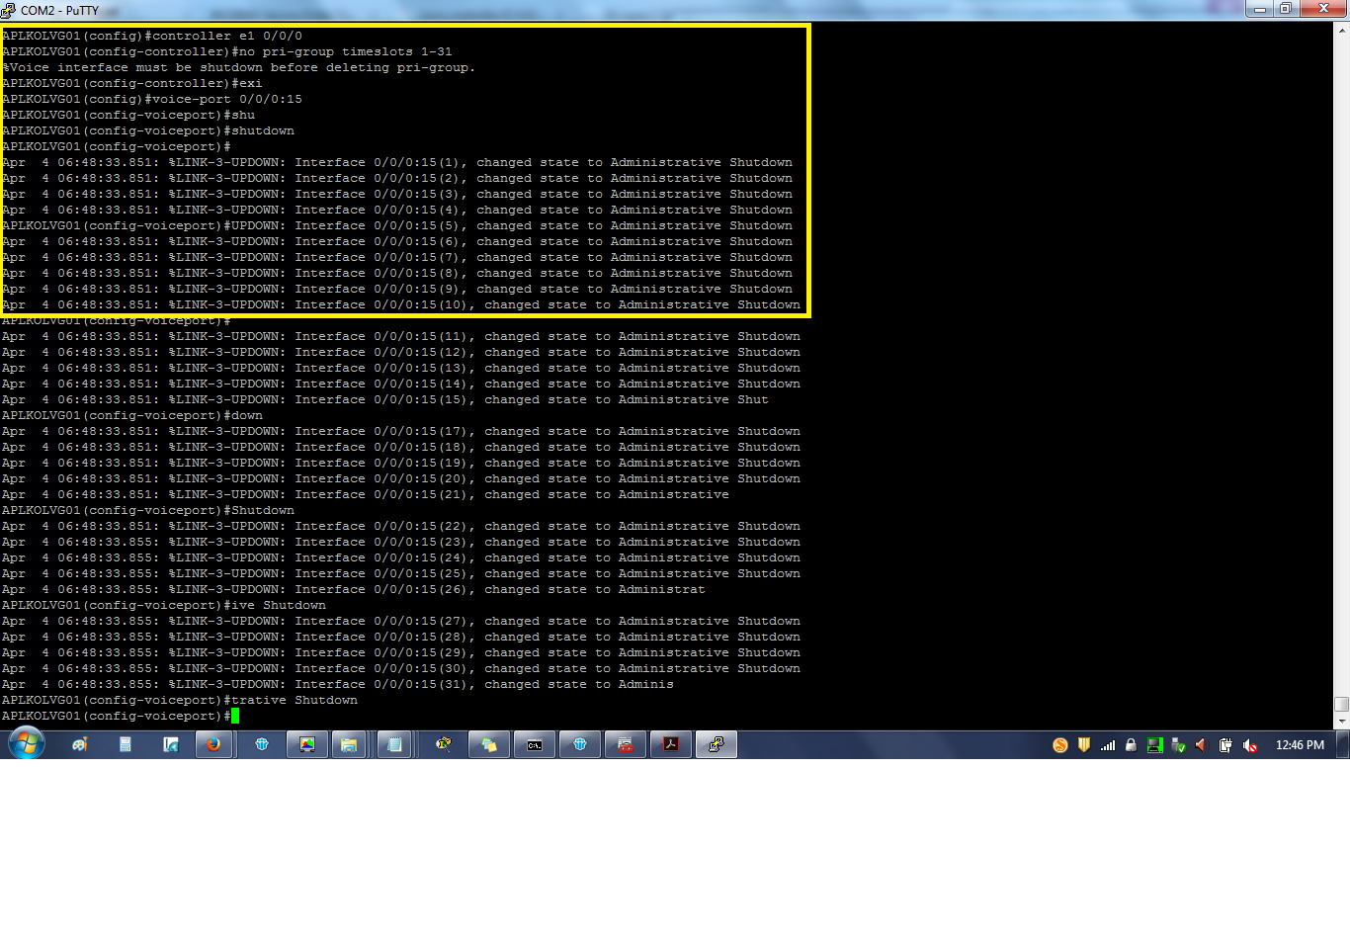Open Notepad from the taskbar
Image resolution: width=1350 pixels, height=940 pixels.
394,744
